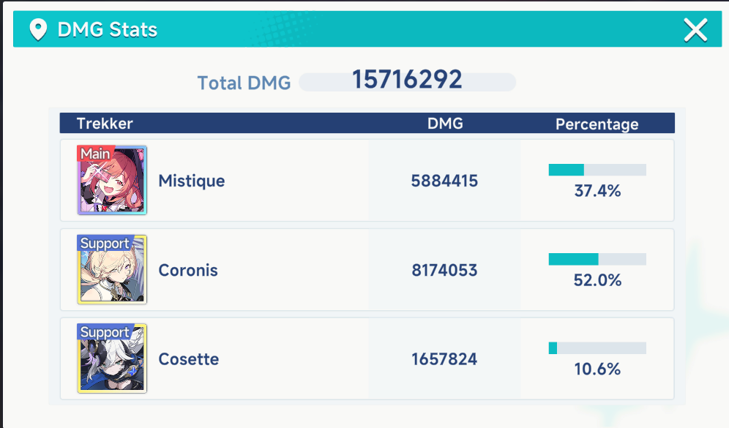This screenshot has height=428, width=729.
Task: Click the name Coronis
Action: click(x=188, y=270)
